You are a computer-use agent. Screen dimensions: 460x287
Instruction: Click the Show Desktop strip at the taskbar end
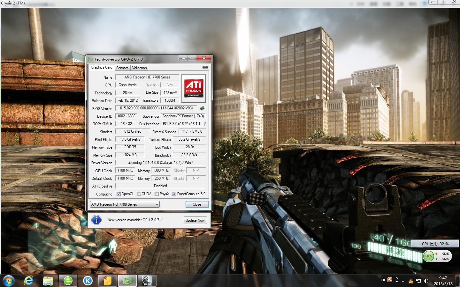tap(458, 281)
